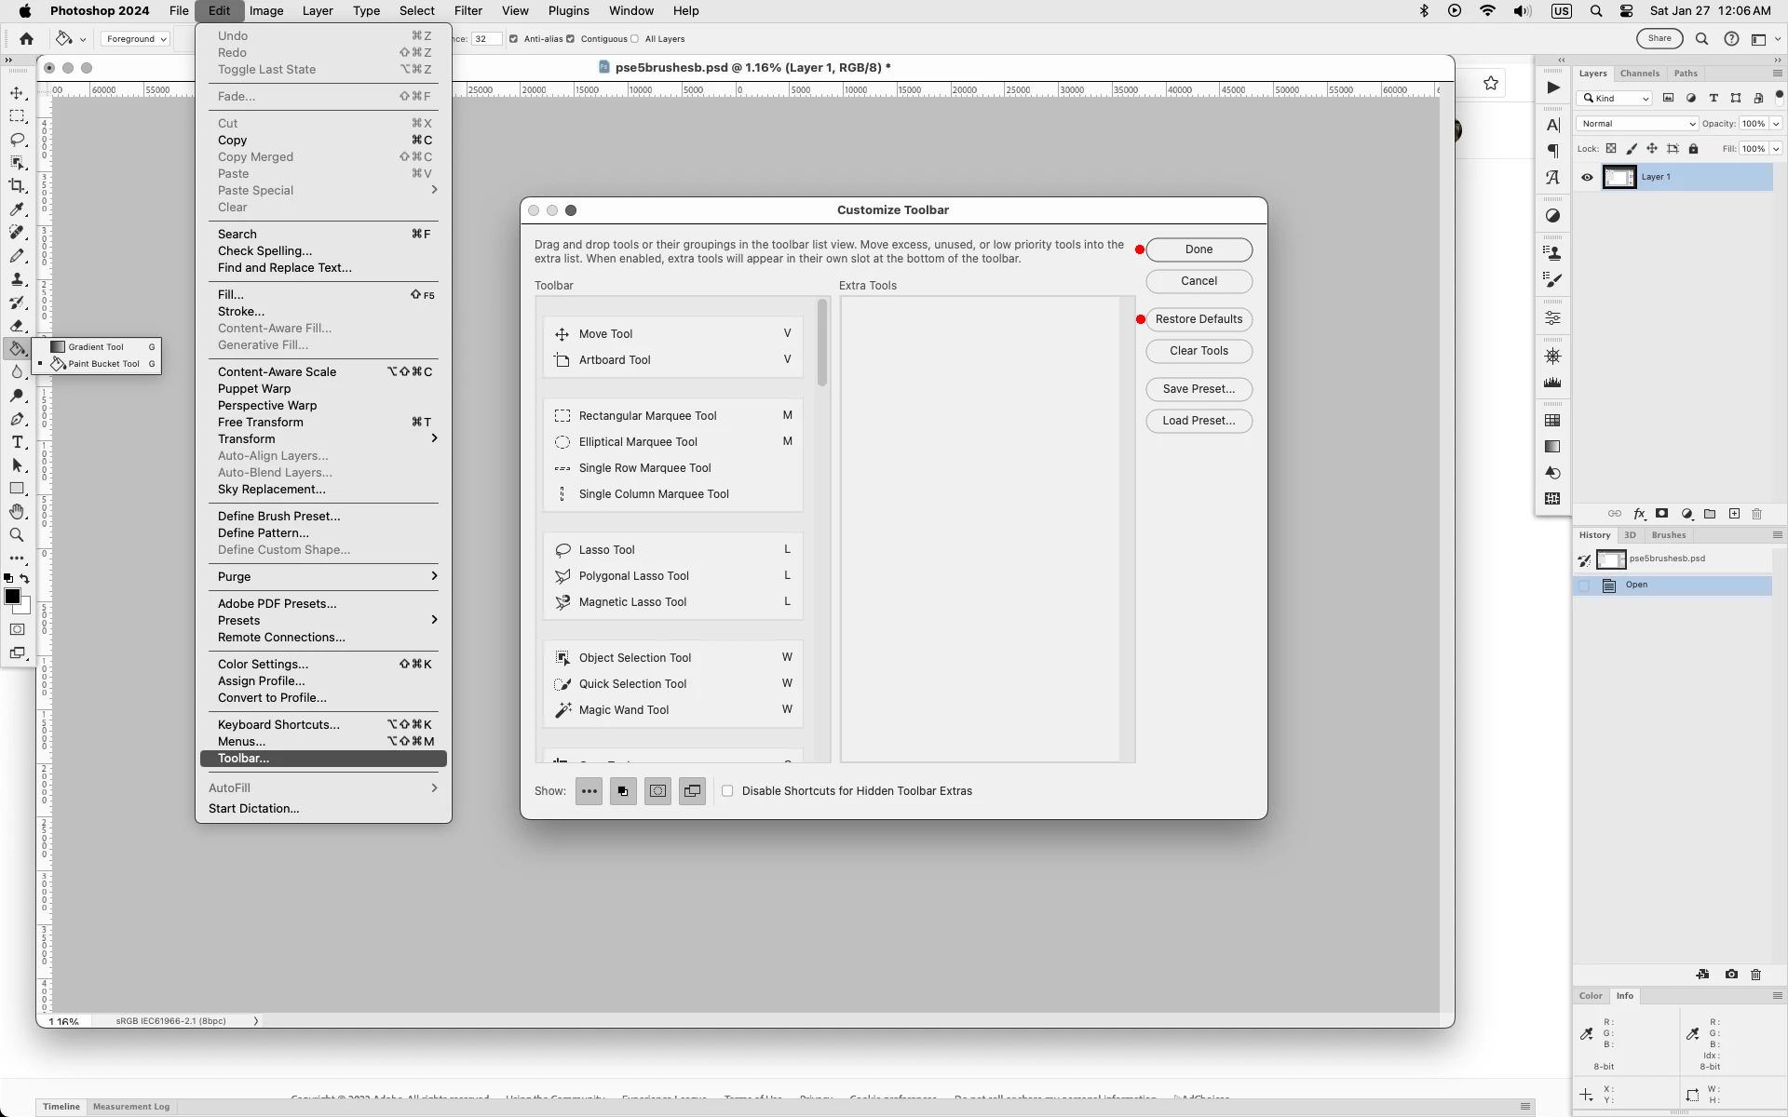Choose Keyboard Shortcuts from Edit menu

278,724
